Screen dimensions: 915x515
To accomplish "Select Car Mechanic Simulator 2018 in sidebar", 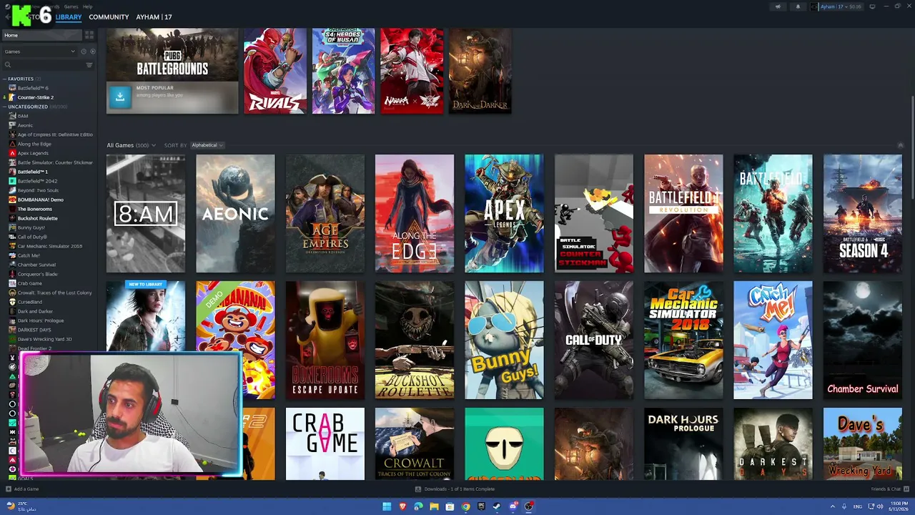I will (x=49, y=246).
